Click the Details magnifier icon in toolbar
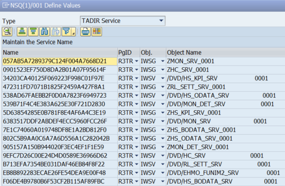This screenshot has width=285, height=186. 7,32
